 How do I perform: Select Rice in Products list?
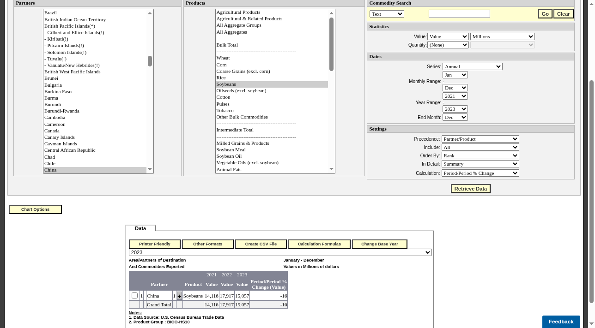coord(272,78)
